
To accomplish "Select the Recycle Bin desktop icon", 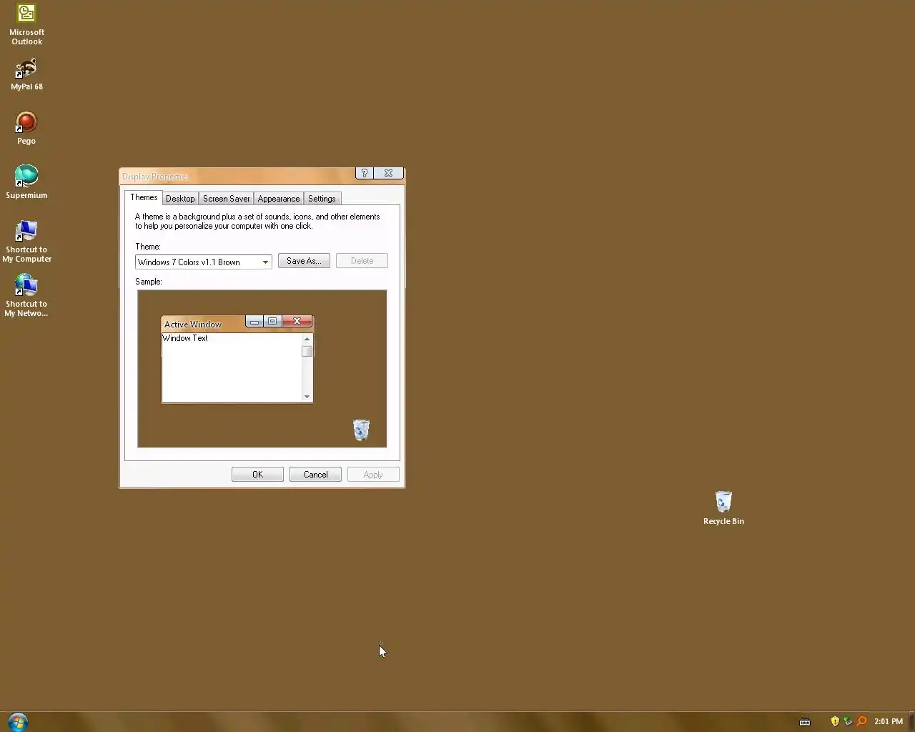I will coord(723,508).
